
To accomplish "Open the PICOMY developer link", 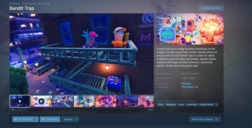I will point(186,84).
